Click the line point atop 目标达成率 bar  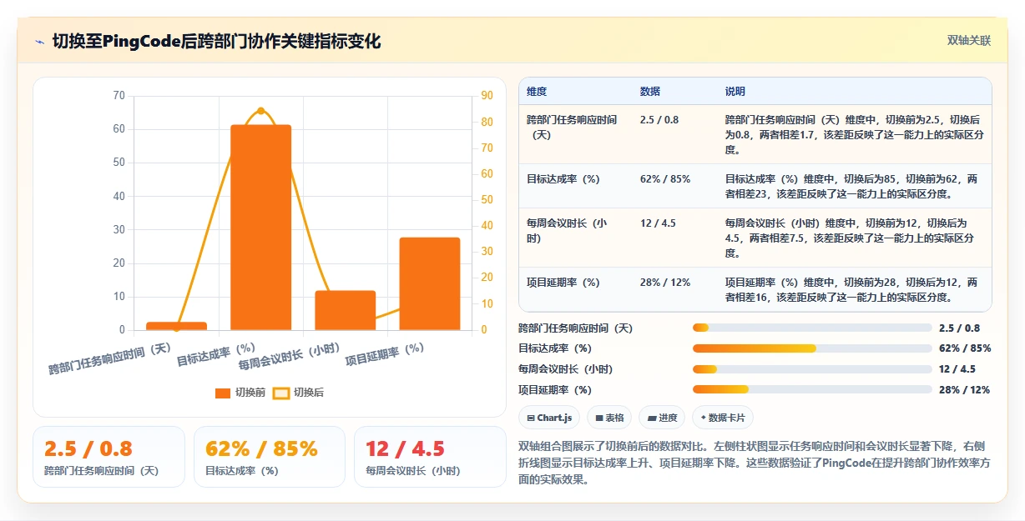[x=260, y=111]
